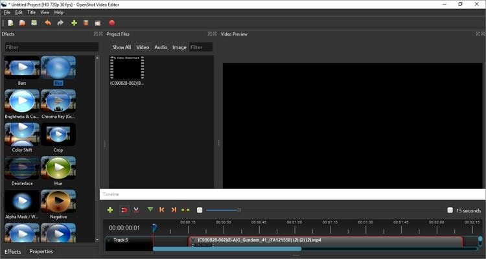
Task: Click the 00:00:00:01 timecode display
Action: point(124,228)
